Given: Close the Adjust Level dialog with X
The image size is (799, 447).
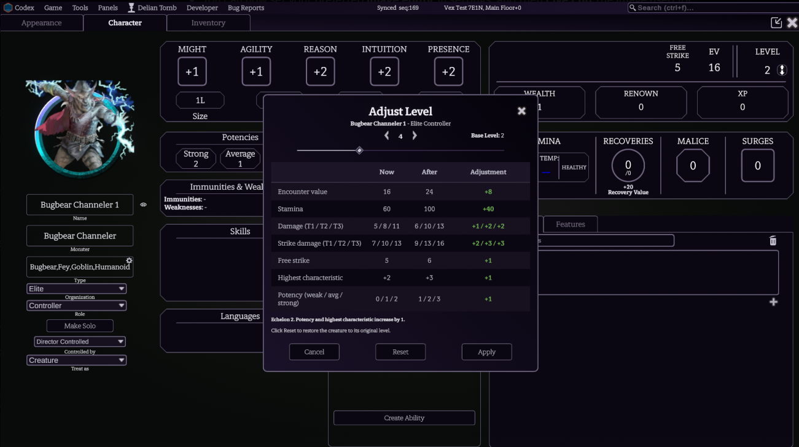Looking at the screenshot, I should pyautogui.click(x=521, y=111).
